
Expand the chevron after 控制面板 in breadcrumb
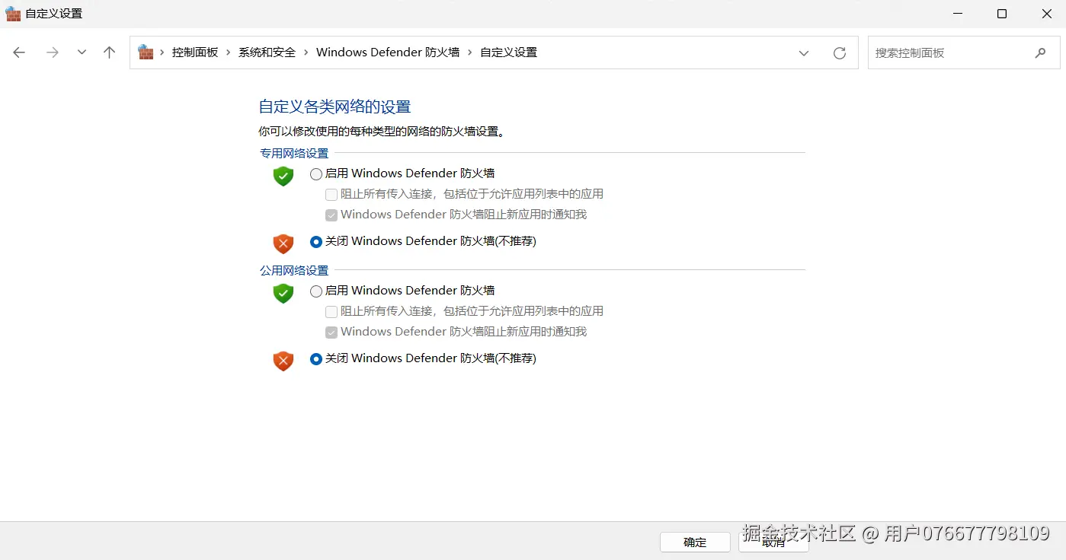(229, 52)
